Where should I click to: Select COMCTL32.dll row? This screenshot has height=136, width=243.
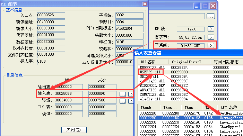point(191,94)
